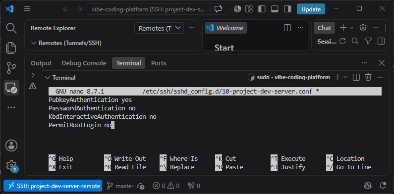Image resolution: width=394 pixels, height=194 pixels.
Task: Start a new chat with plus icon
Action: pos(343,28)
